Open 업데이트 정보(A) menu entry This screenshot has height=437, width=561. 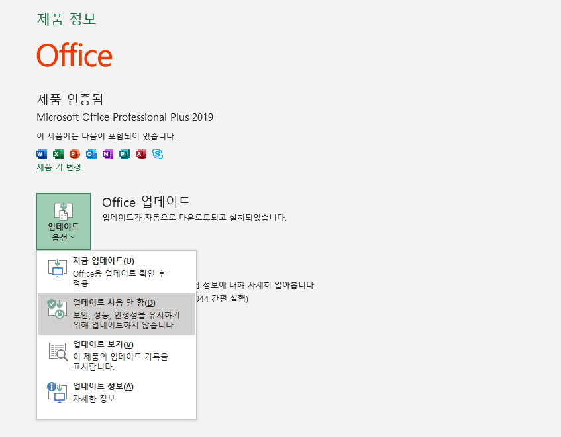click(117, 393)
